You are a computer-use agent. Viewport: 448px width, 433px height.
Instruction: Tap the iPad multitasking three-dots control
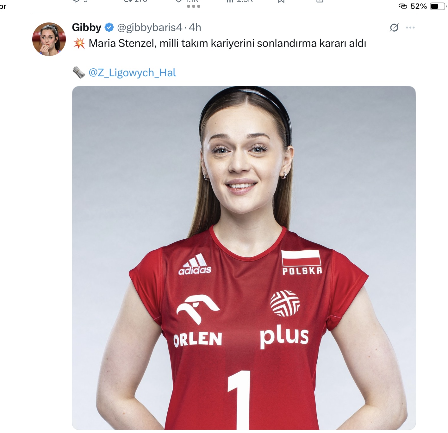tap(194, 6)
